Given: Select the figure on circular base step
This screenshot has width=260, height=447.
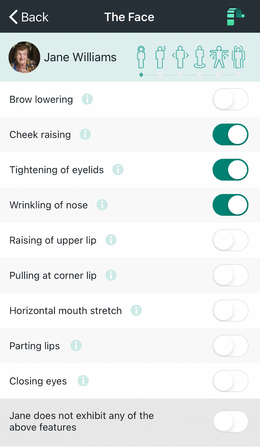Looking at the screenshot, I should 200,57.
